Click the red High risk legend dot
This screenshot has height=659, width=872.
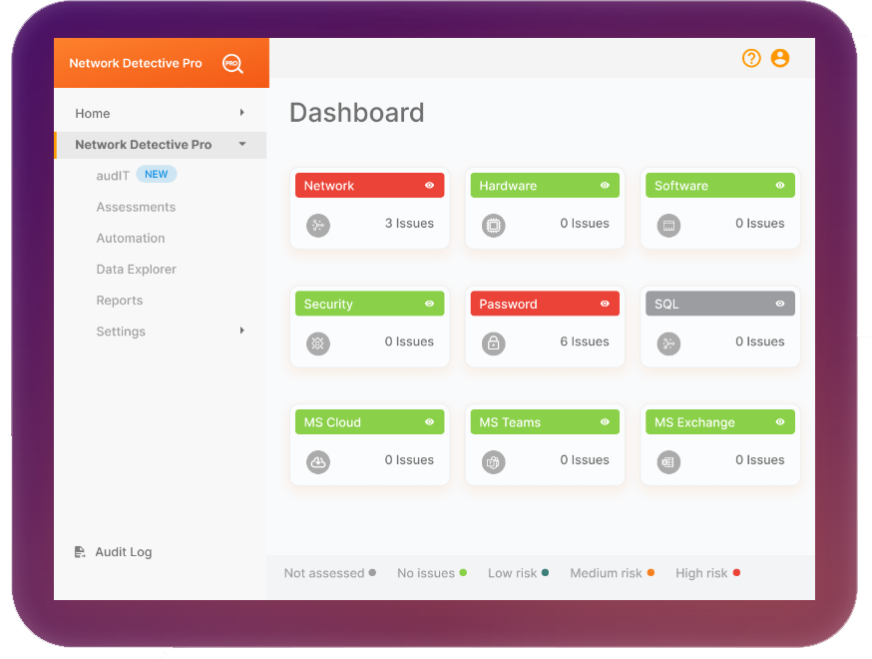[x=736, y=573]
